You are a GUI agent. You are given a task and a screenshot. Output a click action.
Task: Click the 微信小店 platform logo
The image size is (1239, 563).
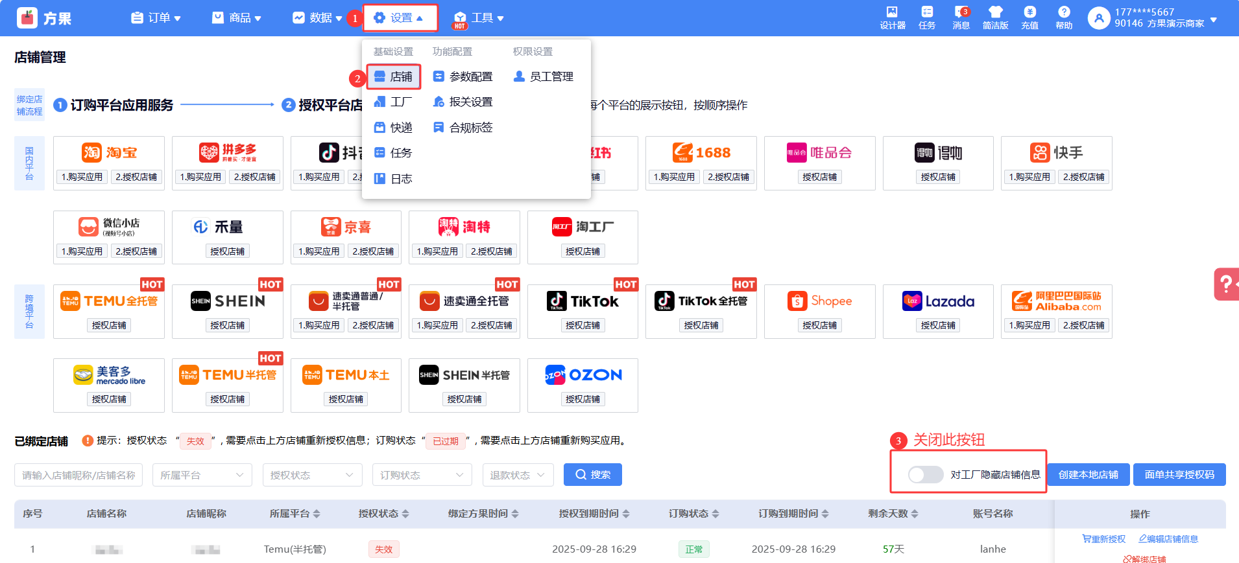pyautogui.click(x=109, y=227)
